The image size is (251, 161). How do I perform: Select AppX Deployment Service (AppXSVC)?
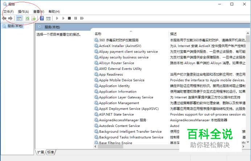[x=129, y=109]
